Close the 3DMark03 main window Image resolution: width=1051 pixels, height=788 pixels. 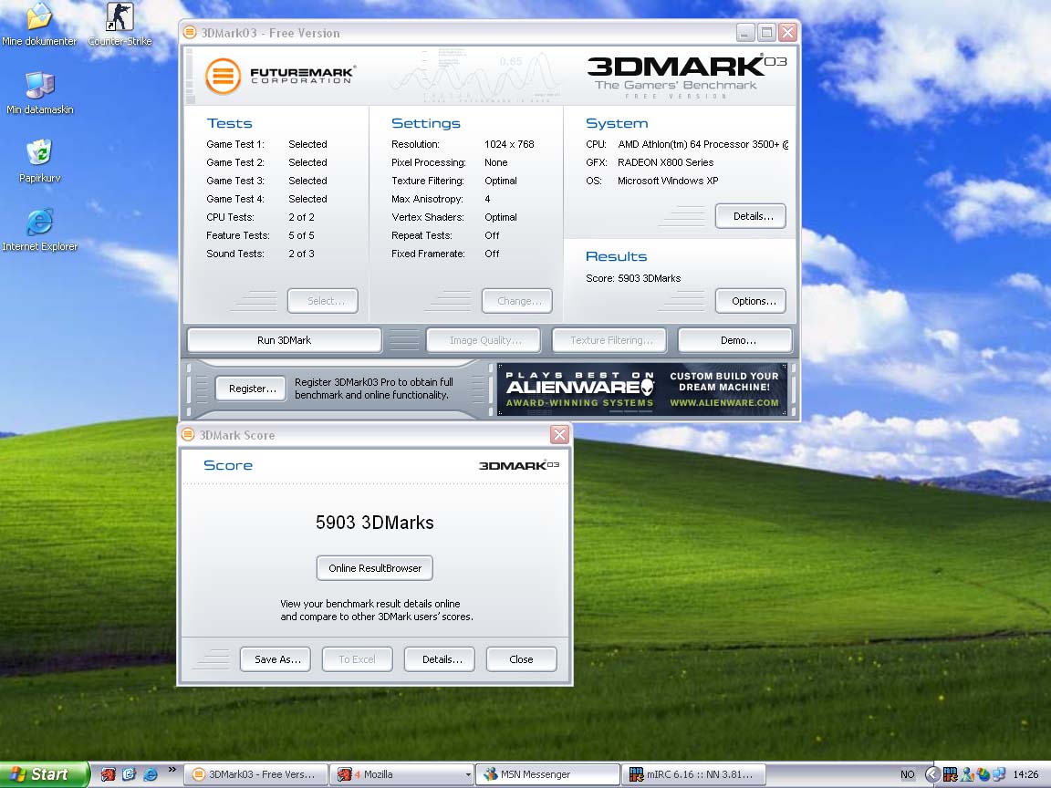click(788, 32)
